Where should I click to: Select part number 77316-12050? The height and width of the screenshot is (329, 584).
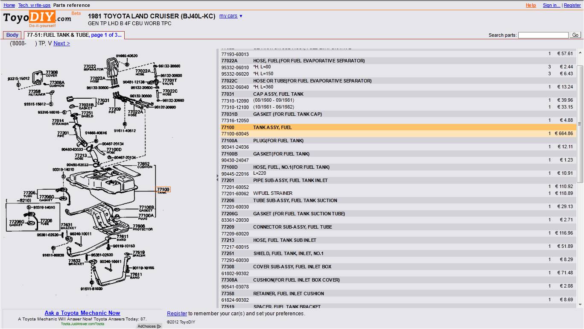point(235,120)
